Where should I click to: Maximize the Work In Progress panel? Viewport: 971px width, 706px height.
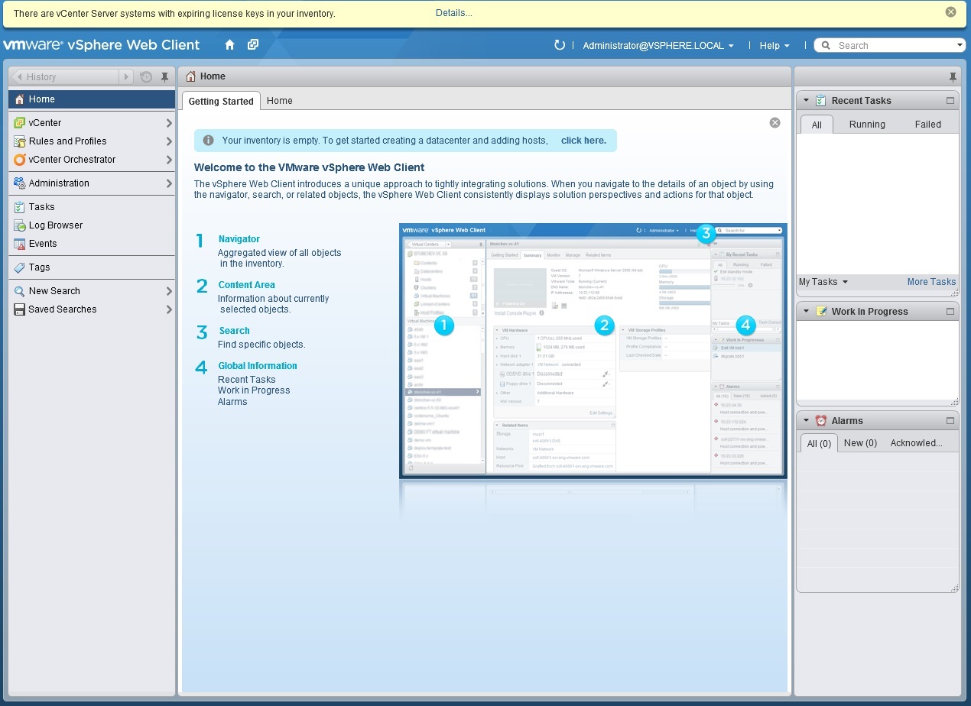950,311
